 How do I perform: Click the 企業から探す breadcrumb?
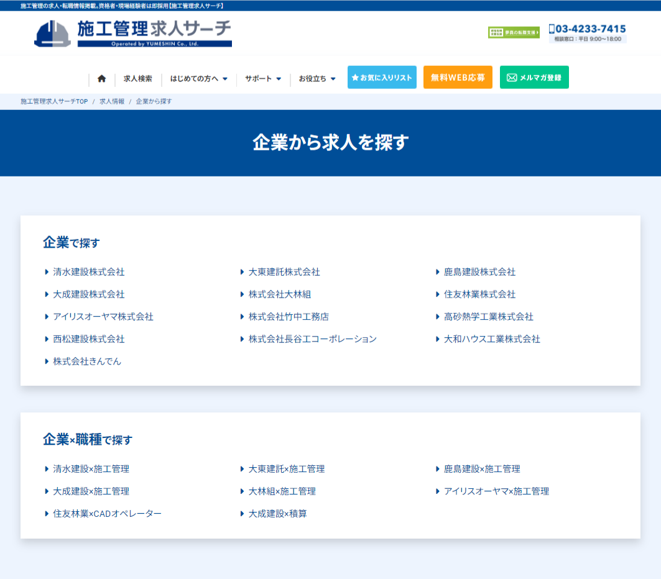click(154, 101)
